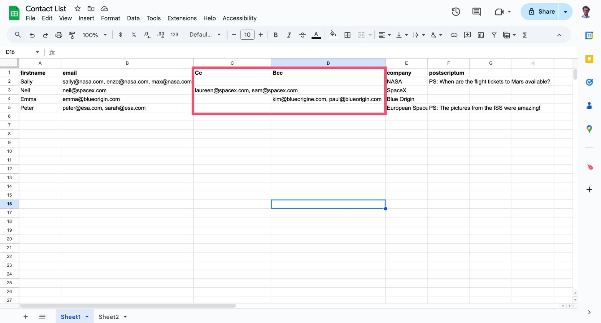
Task: Click the Undo arrow icon
Action: (32, 35)
